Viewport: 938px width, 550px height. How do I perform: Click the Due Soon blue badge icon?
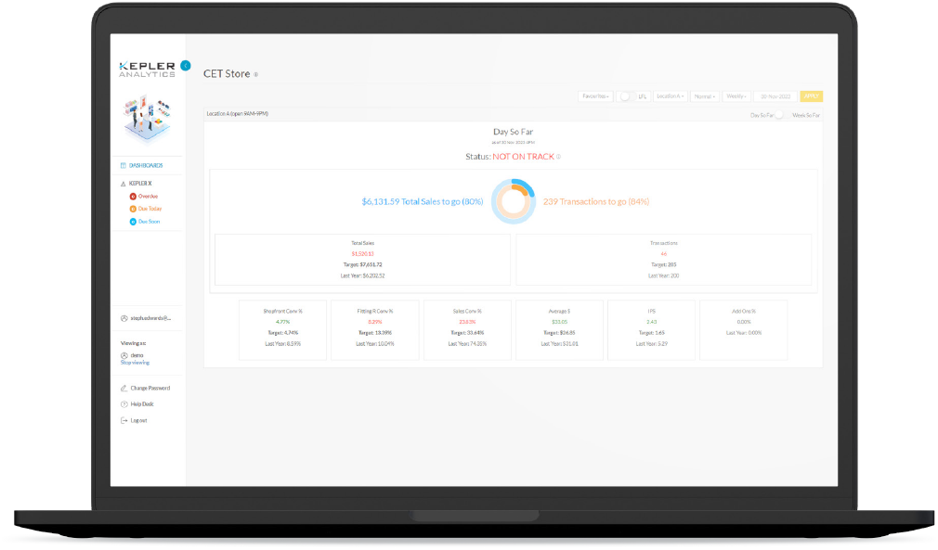pyautogui.click(x=133, y=221)
